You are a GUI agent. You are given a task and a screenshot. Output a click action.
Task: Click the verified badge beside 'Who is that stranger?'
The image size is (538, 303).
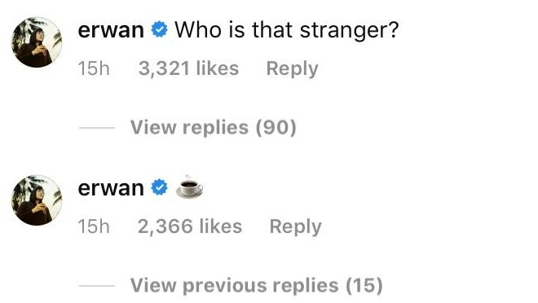160,29
